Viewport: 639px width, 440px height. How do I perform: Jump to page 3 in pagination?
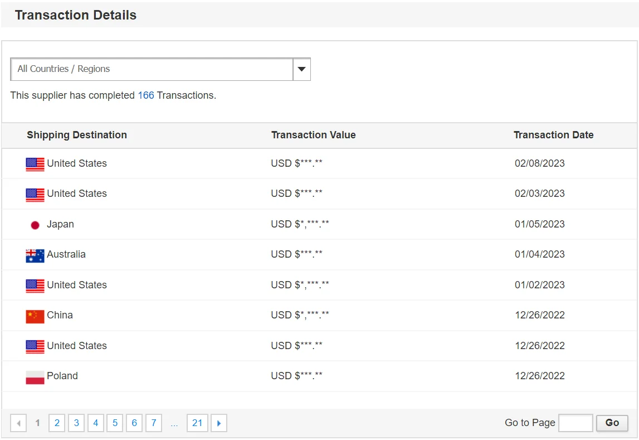coord(76,423)
